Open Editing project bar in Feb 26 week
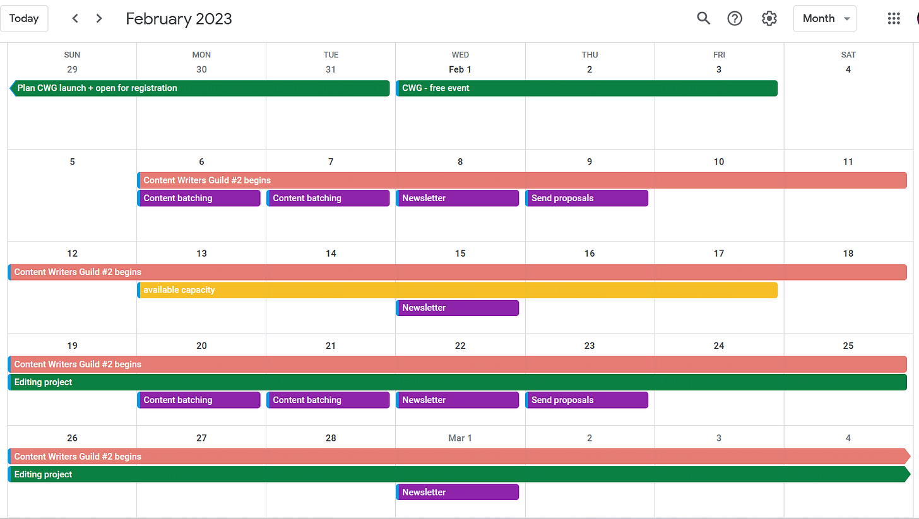This screenshot has height=519, width=919. pyautogui.click(x=459, y=474)
